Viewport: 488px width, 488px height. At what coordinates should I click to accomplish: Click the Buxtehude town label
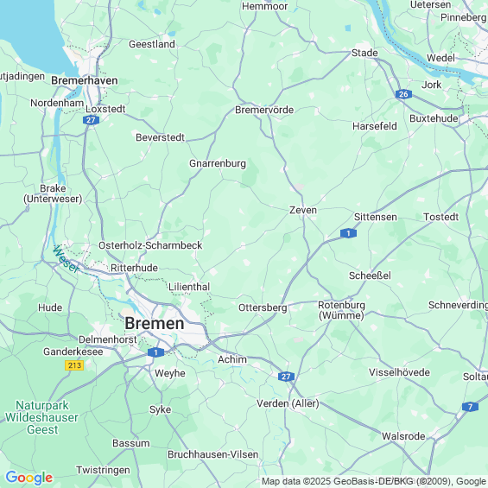point(434,118)
